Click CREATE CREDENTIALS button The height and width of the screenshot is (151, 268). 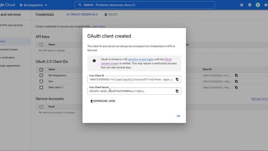(x=82, y=15)
